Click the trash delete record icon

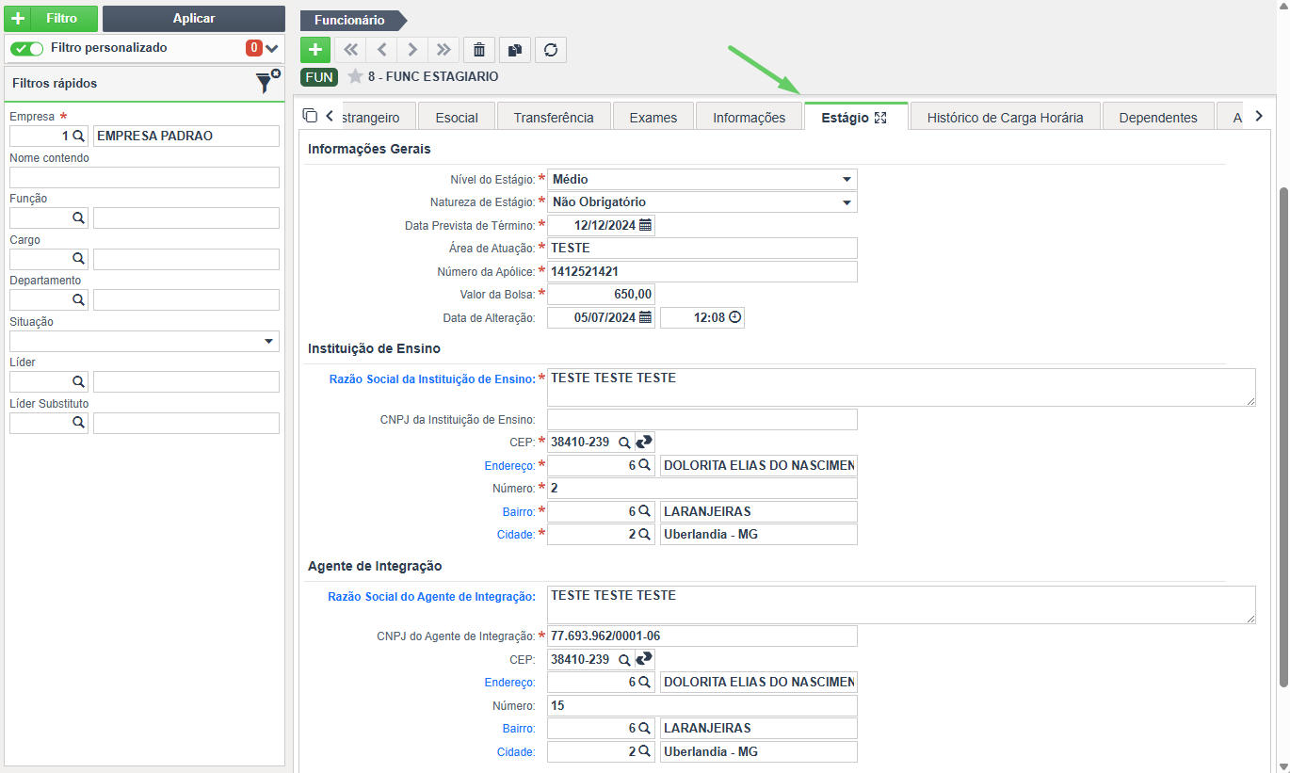coord(480,50)
